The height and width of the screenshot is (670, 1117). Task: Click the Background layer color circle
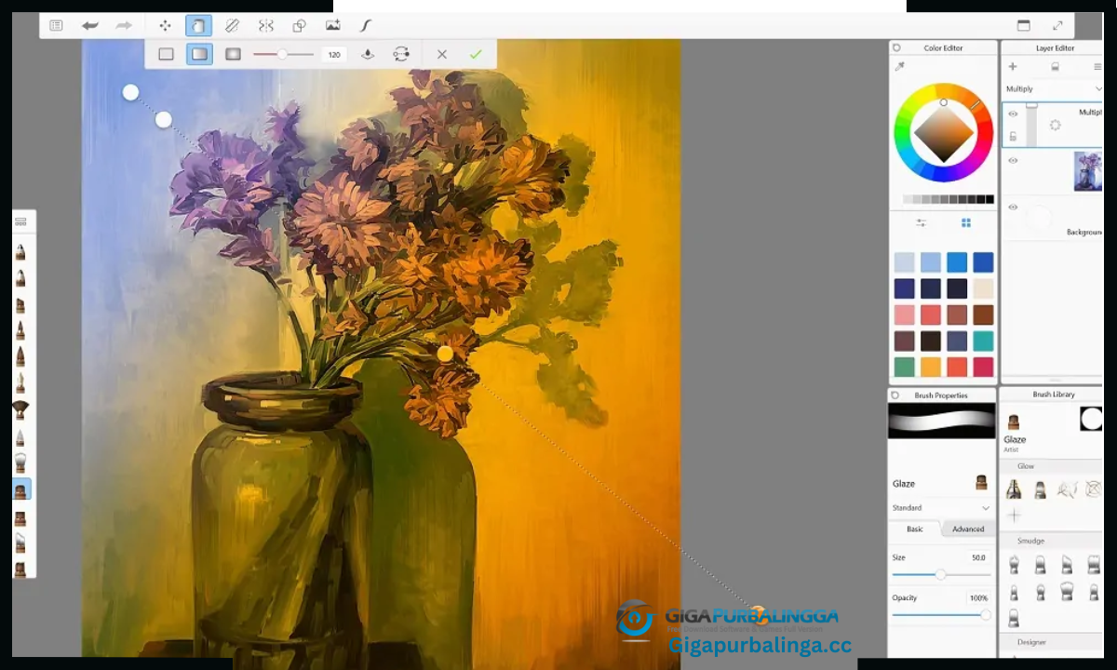(x=1038, y=219)
